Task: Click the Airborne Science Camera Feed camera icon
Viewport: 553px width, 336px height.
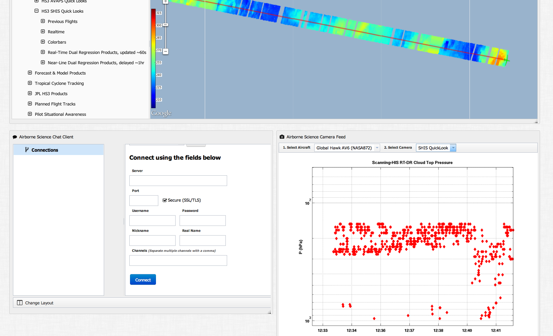Action: (282, 137)
